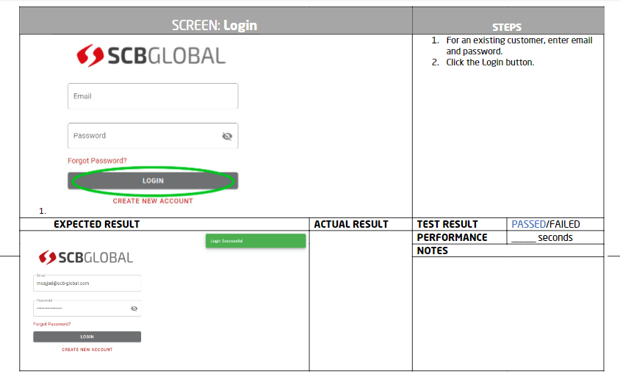
Task: Click the TEST RESULT label
Action: (447, 224)
